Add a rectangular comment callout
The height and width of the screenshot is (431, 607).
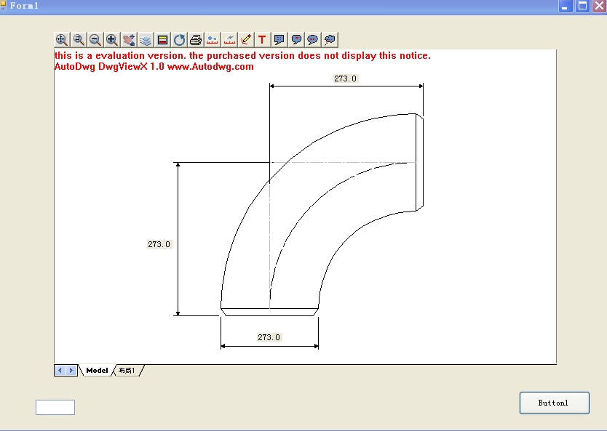pos(279,40)
